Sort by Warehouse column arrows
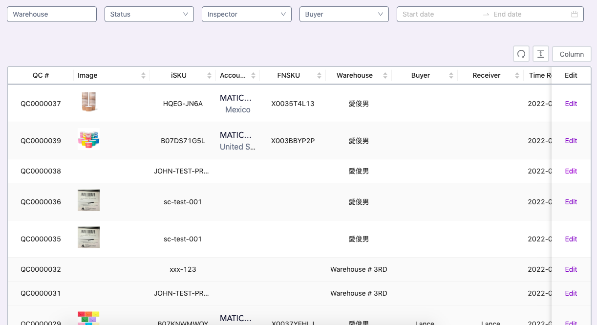This screenshot has height=325, width=597. [385, 75]
